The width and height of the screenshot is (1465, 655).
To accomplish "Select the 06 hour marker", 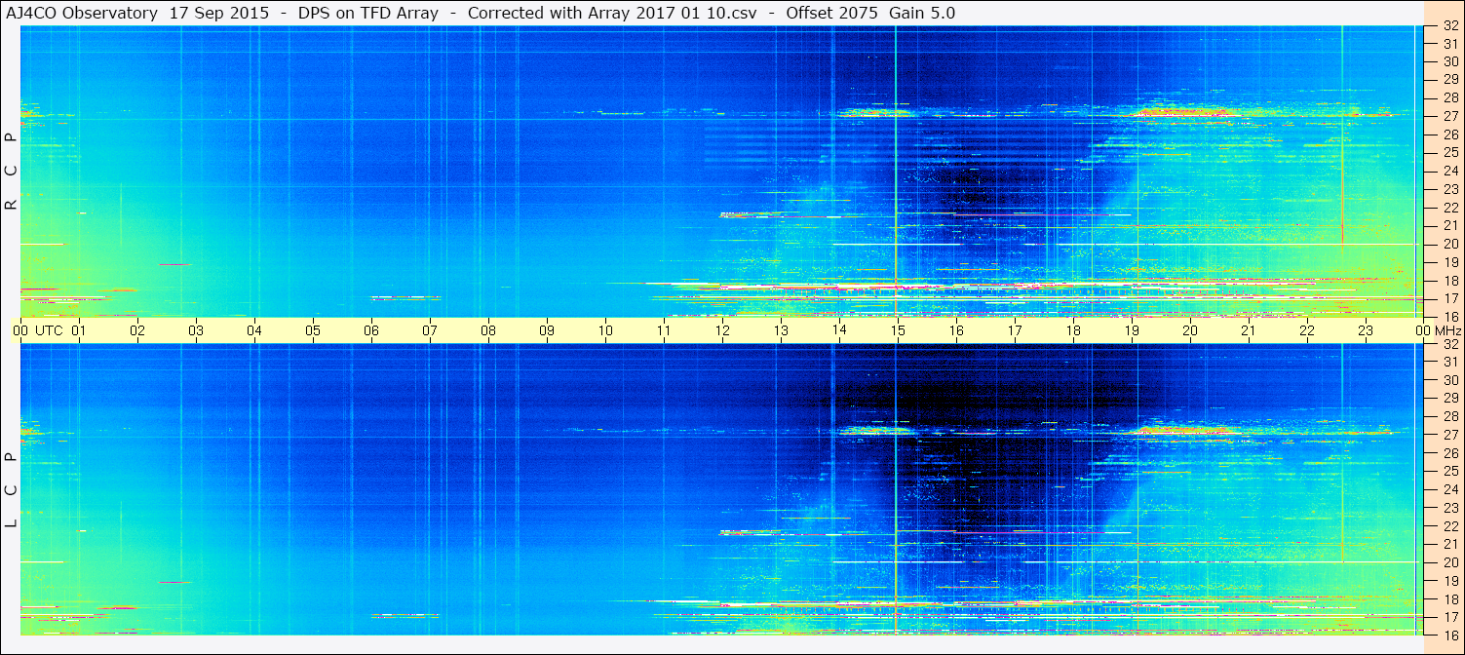I will (x=371, y=330).
